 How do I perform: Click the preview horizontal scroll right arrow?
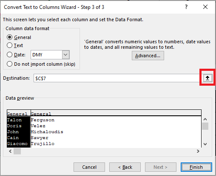pos(198,151)
